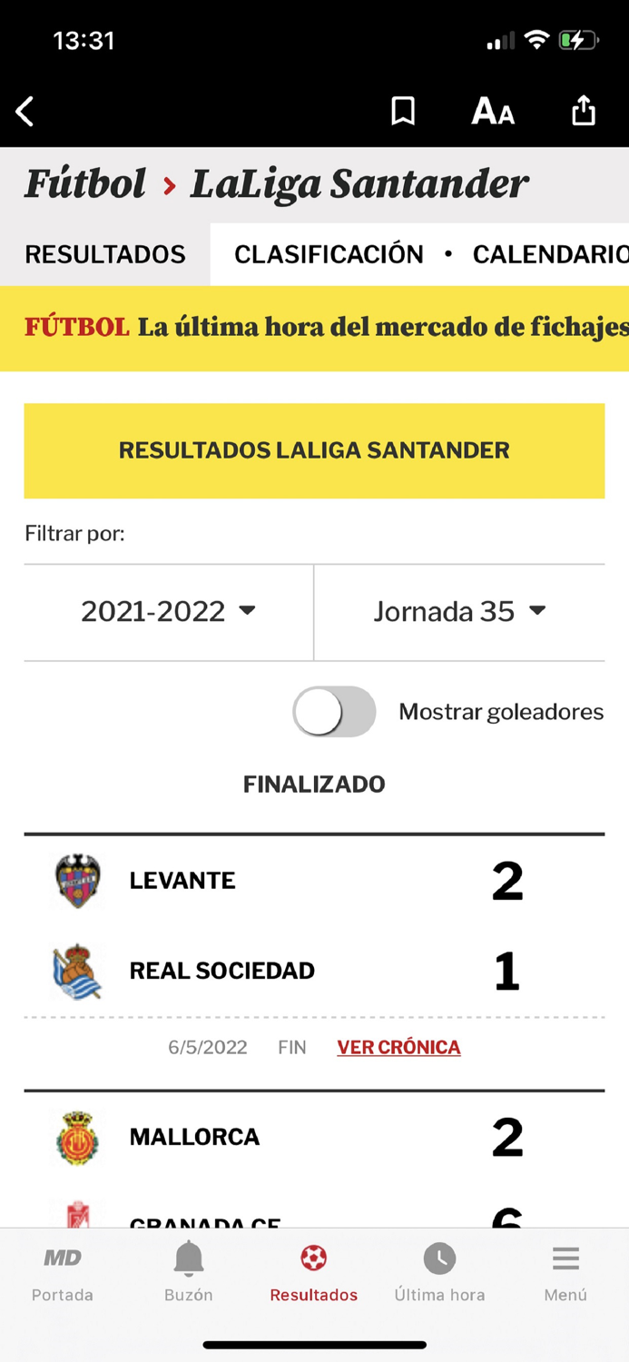Tap the bookmark icon in the top bar

click(x=402, y=111)
